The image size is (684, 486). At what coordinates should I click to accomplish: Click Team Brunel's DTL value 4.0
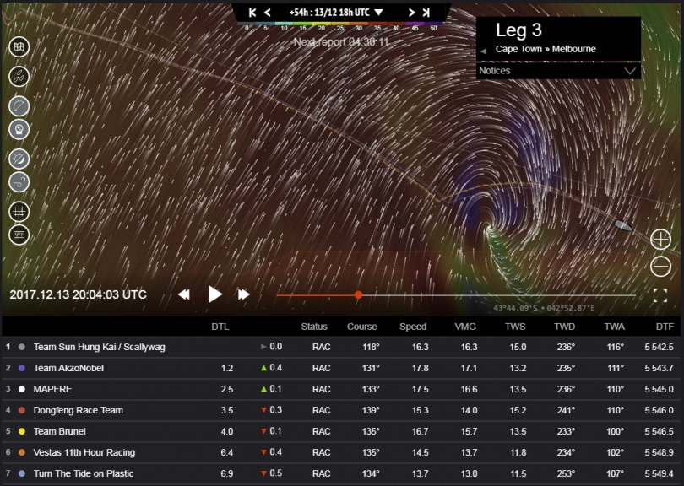coord(227,431)
